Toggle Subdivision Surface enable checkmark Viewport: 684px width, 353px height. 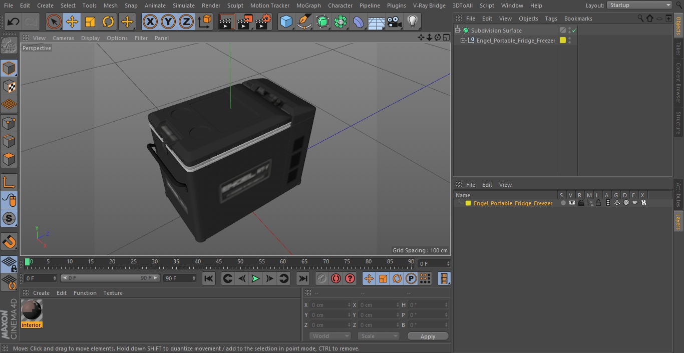click(x=574, y=31)
